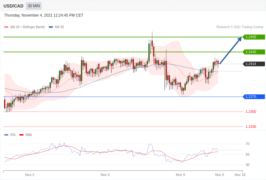This screenshot has width=266, height=180.
Task: Click the Nov 18 date axis label
Action: coord(240,175)
